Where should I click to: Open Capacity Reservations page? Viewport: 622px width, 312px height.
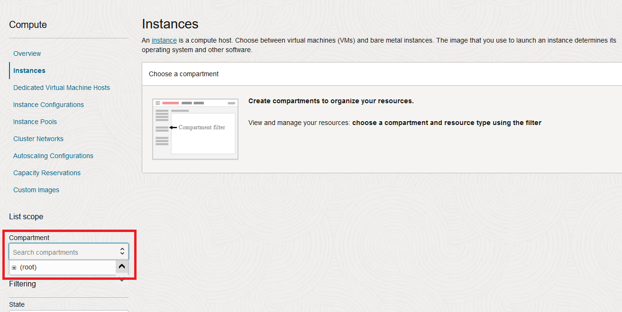47,173
